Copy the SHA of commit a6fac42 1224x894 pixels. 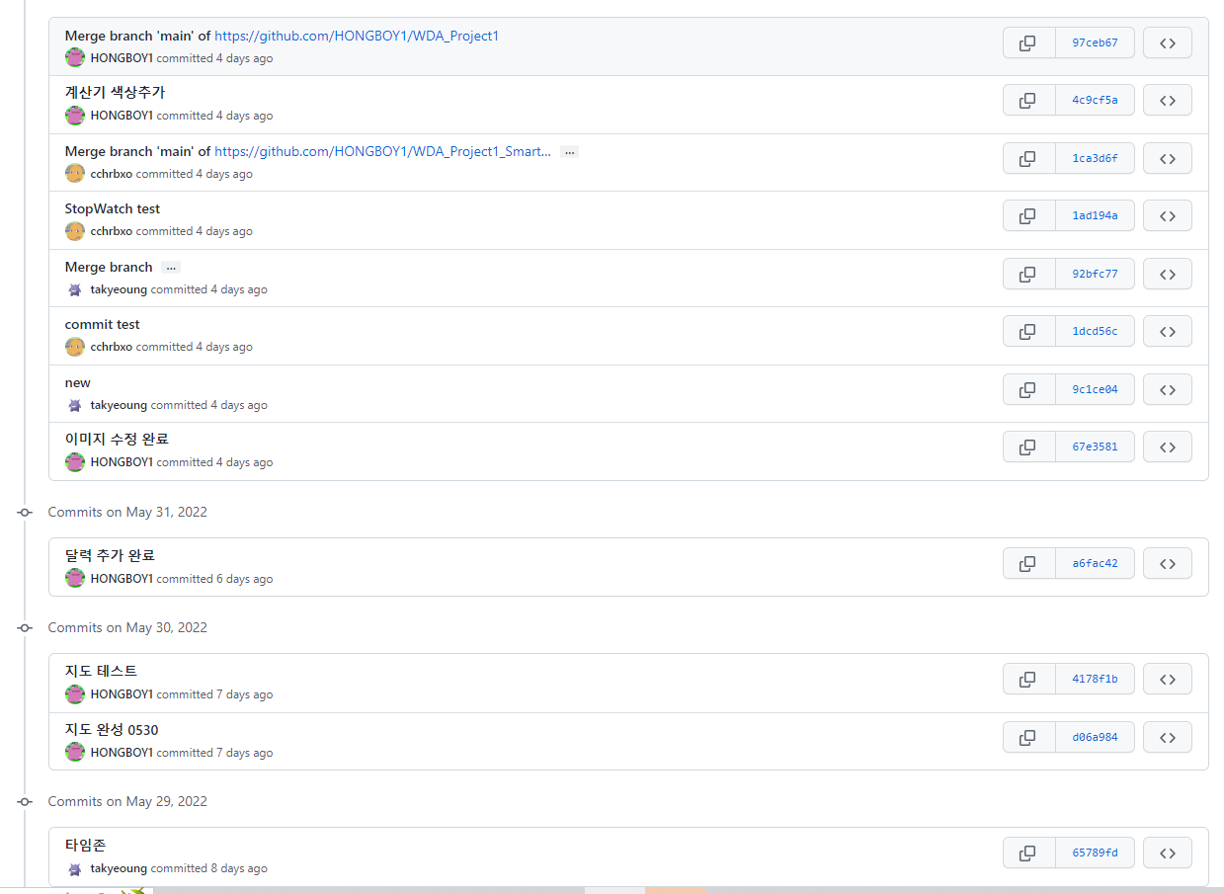coord(1028,563)
